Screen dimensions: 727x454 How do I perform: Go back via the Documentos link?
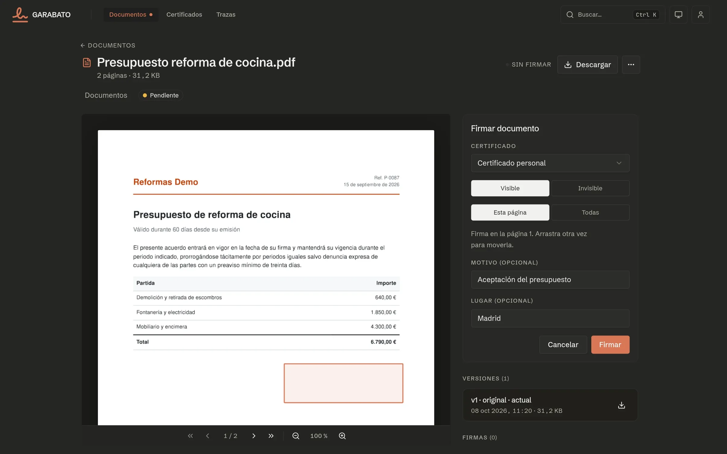click(x=108, y=45)
